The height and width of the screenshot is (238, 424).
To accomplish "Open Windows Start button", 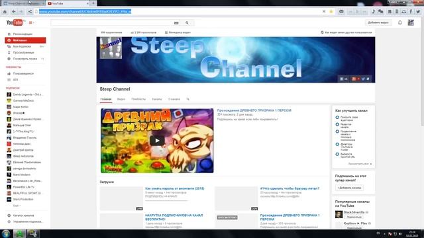I will (x=6, y=233).
